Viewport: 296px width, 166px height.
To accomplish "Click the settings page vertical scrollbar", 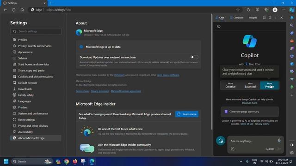I will [212, 71].
